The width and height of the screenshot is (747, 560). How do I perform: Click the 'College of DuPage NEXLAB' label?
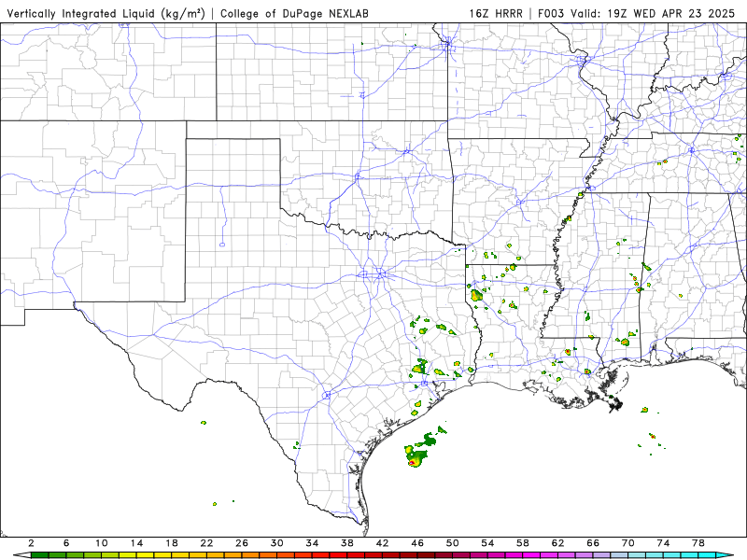294,13
